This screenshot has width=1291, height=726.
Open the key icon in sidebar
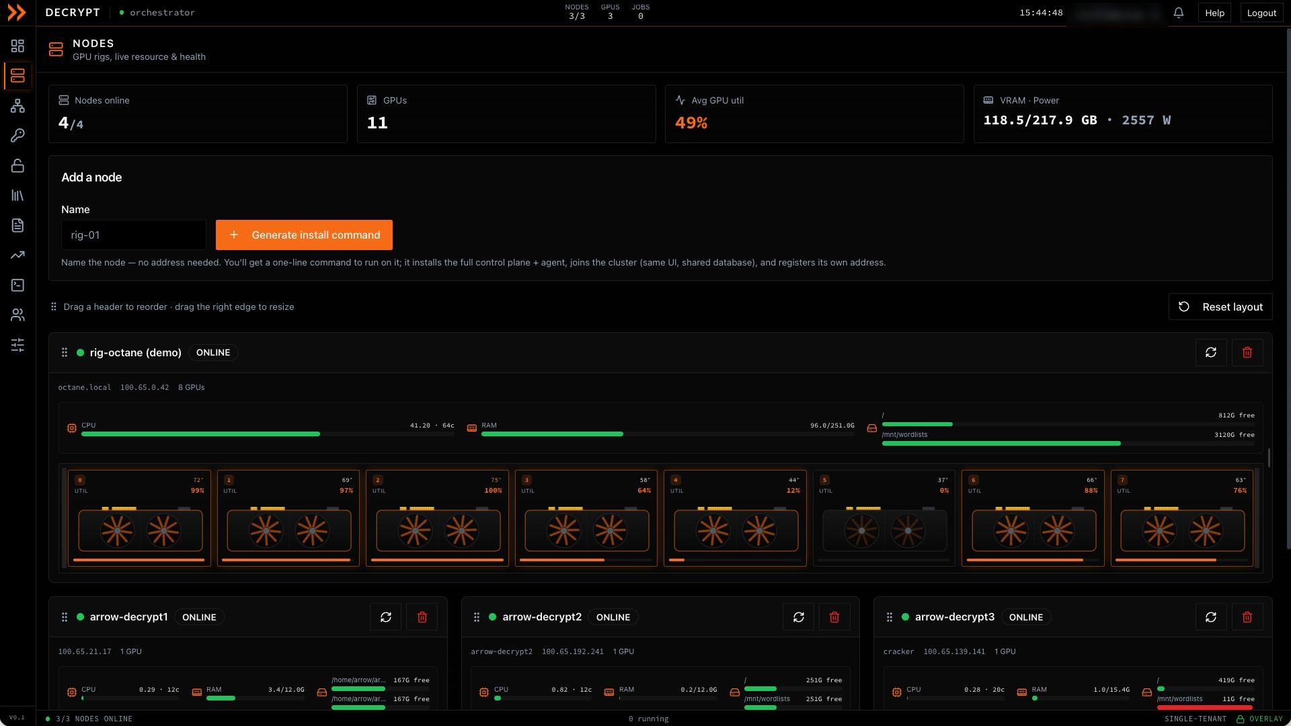point(17,136)
